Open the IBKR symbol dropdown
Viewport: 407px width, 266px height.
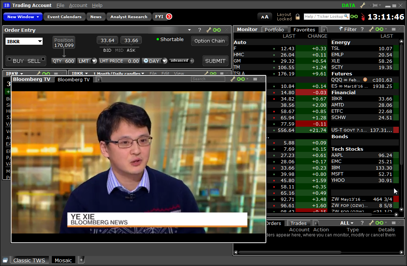point(40,41)
